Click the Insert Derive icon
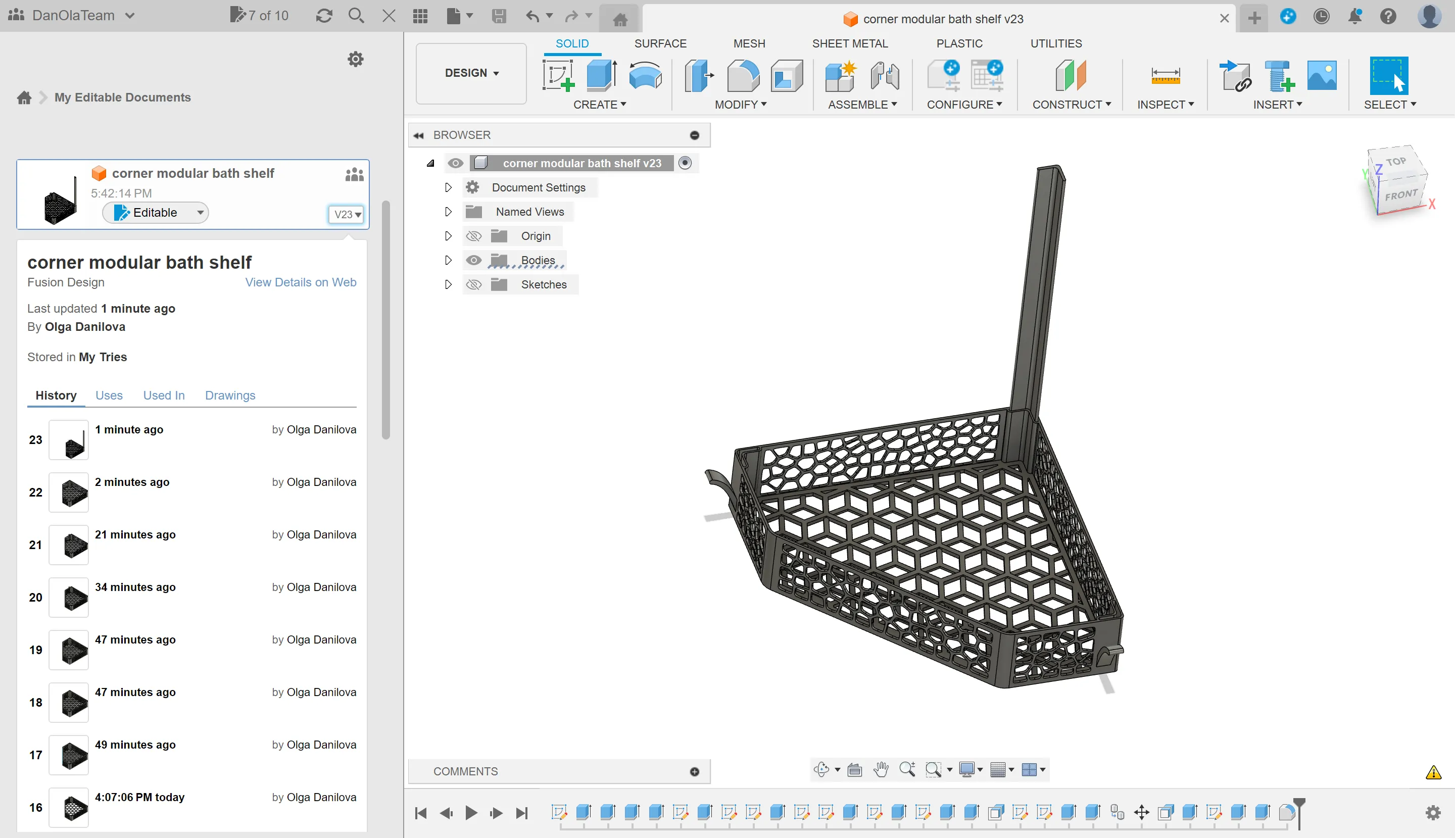This screenshot has height=838, width=1455. tap(1235, 75)
